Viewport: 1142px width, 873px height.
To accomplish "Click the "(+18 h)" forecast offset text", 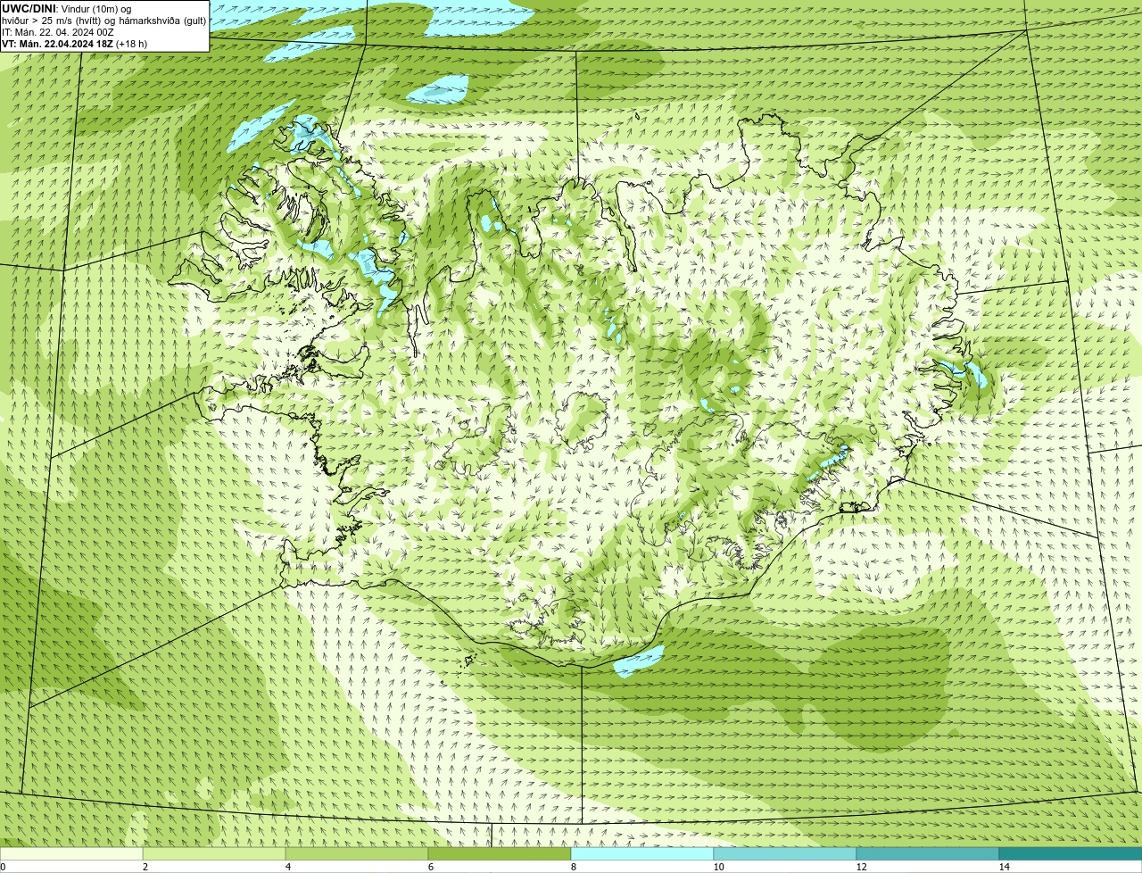I will (x=132, y=44).
